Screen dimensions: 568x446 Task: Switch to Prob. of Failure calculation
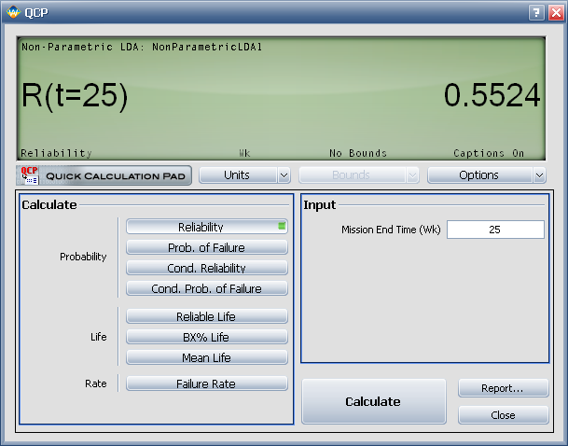(x=206, y=247)
